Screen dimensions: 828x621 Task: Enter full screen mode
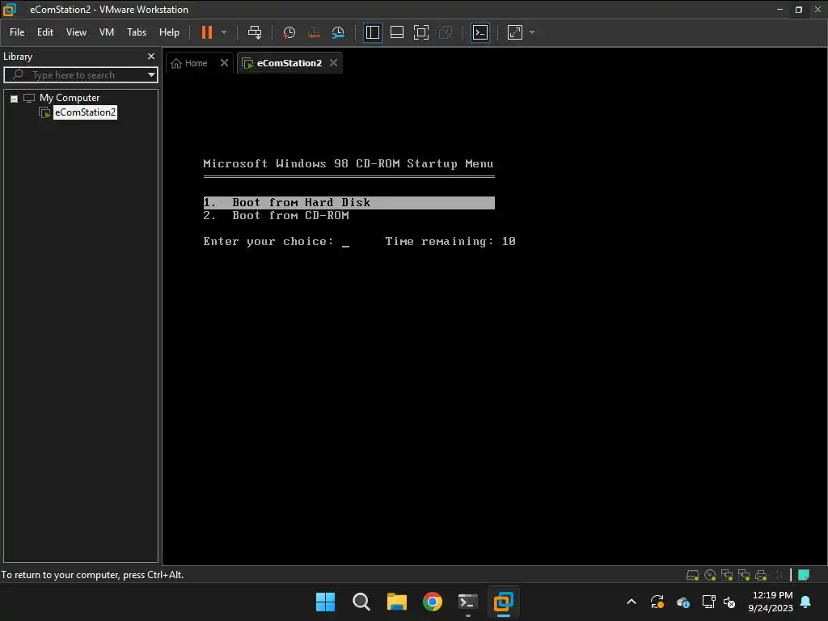click(x=420, y=32)
